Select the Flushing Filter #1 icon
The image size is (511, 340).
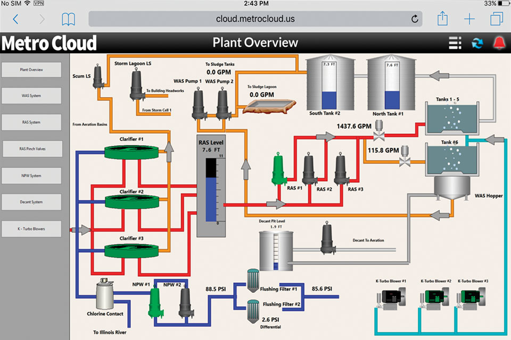[x=252, y=280]
